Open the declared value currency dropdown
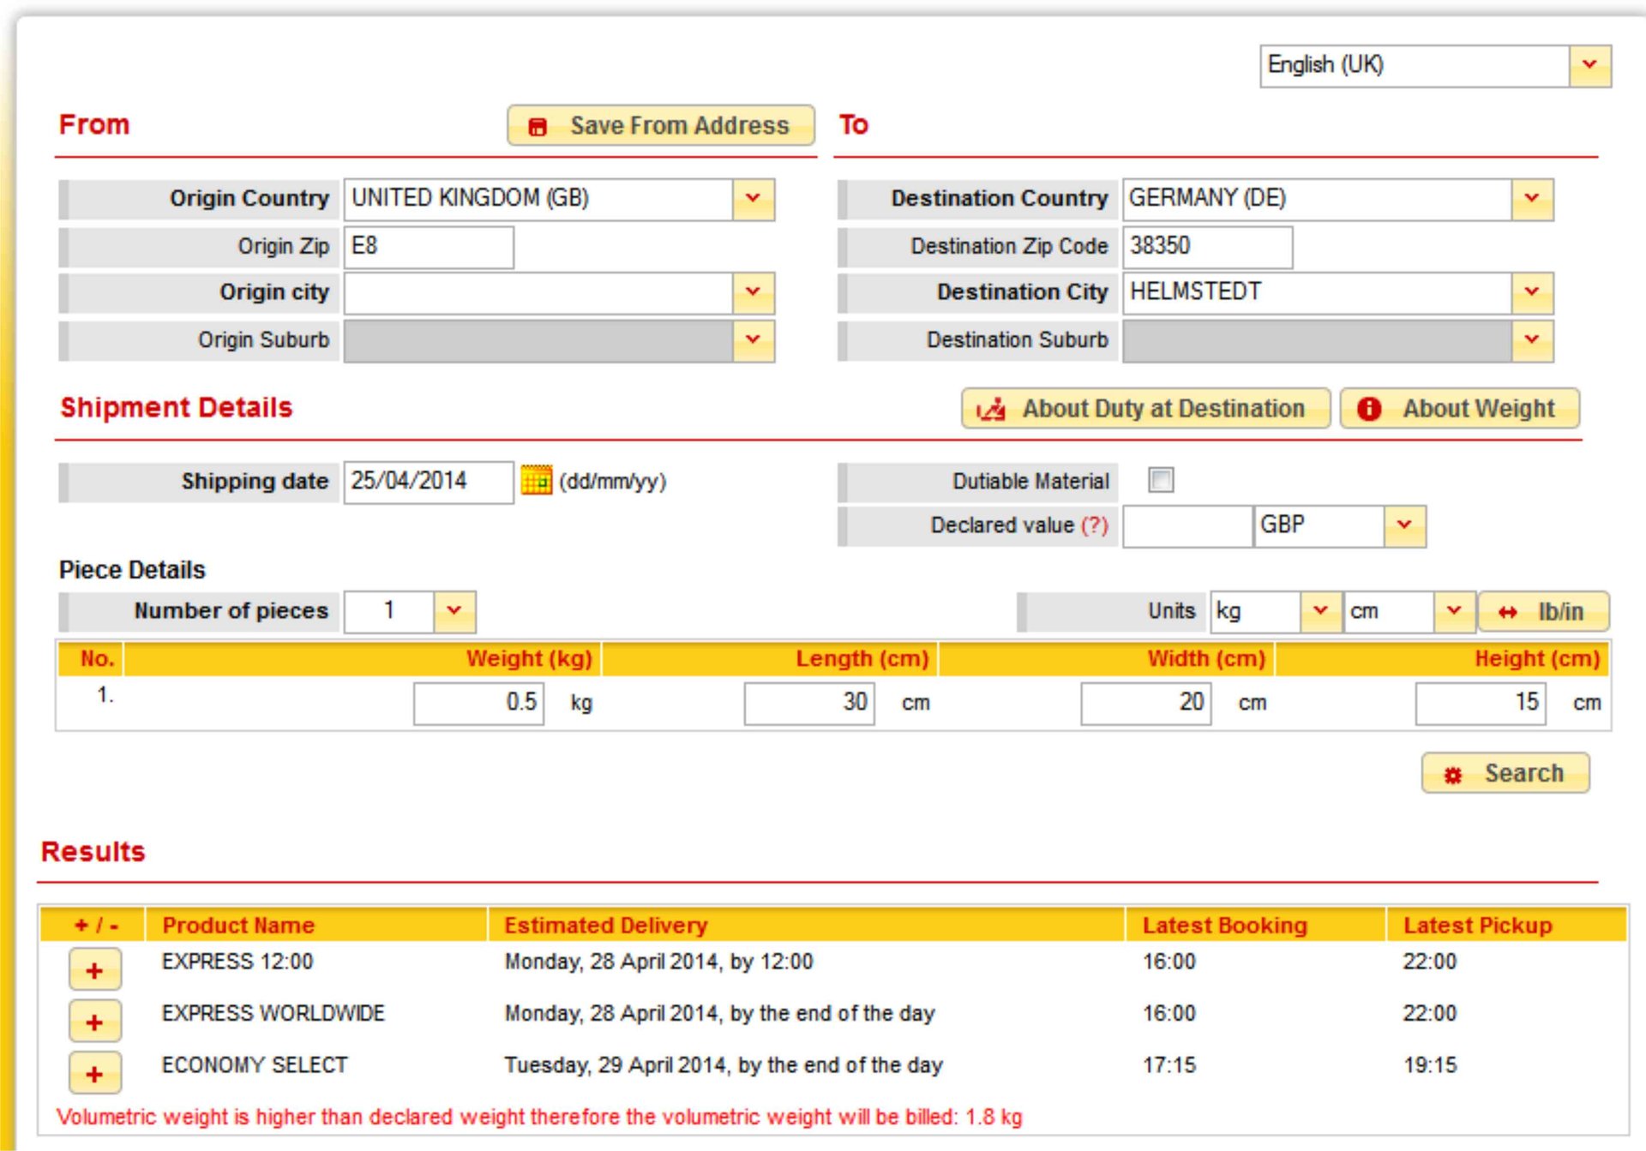Viewport: 1646px width, 1151px height. coord(1404,525)
